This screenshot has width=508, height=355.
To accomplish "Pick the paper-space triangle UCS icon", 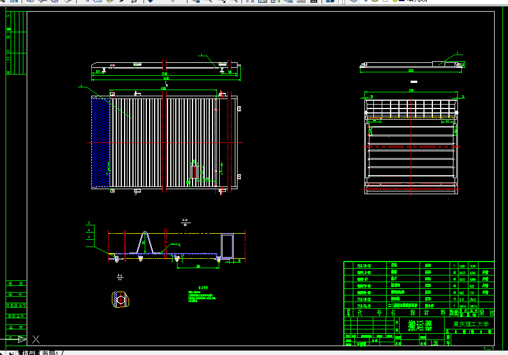I will (22, 339).
